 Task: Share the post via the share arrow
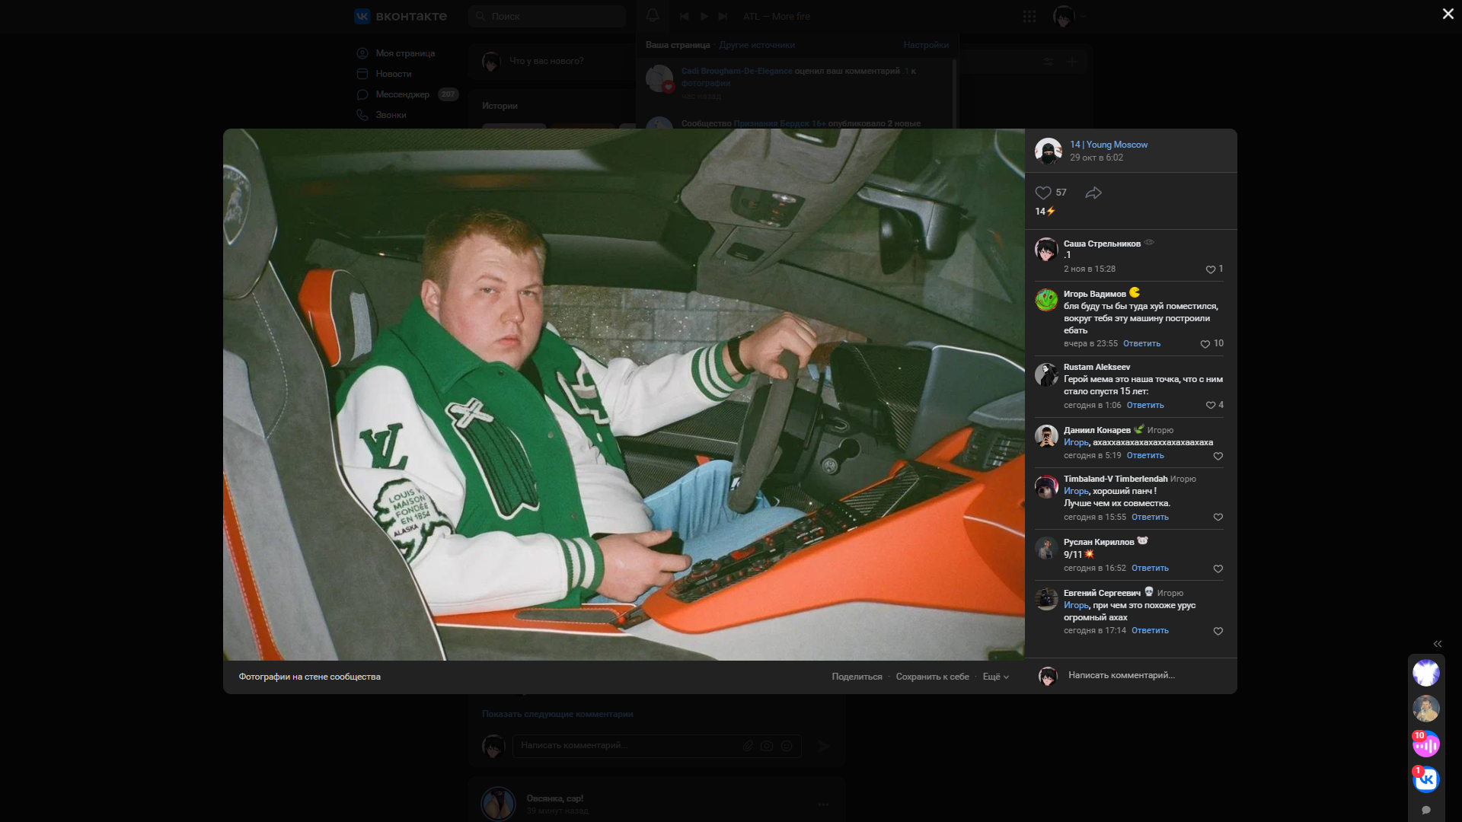pos(1094,193)
